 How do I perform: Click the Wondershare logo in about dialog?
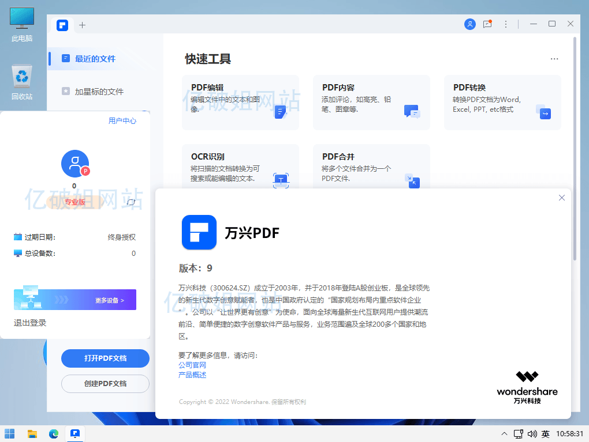point(527,387)
